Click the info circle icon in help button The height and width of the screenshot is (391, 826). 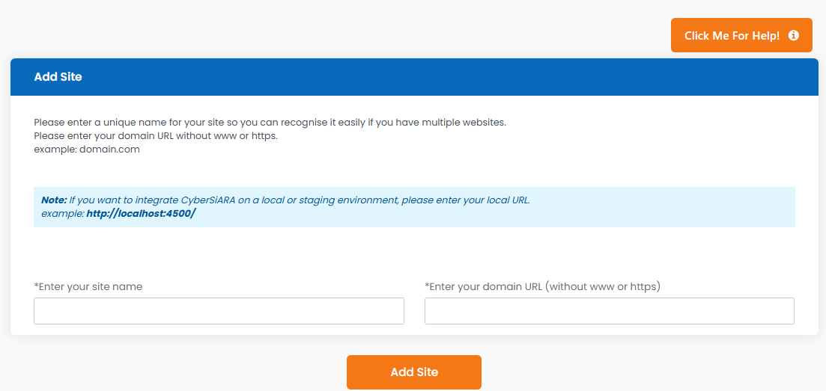coord(793,35)
